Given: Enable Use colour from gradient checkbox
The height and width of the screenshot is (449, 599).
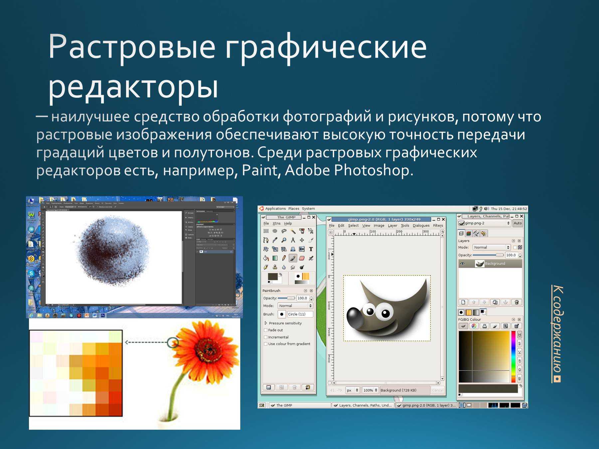Looking at the screenshot, I should click(x=266, y=344).
